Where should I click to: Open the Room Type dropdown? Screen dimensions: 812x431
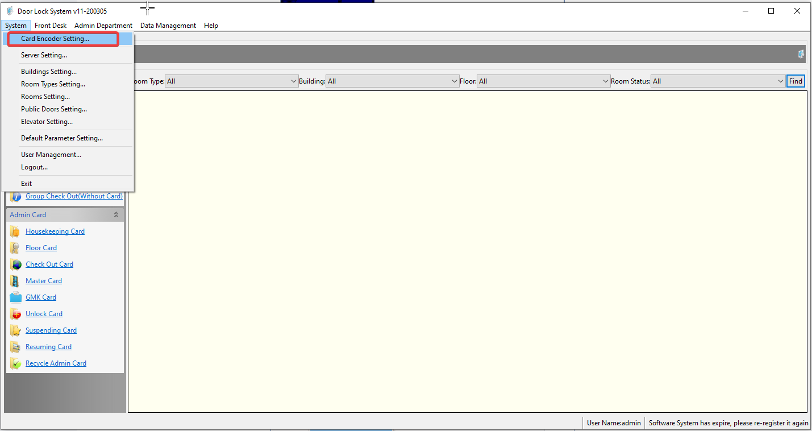(x=232, y=81)
